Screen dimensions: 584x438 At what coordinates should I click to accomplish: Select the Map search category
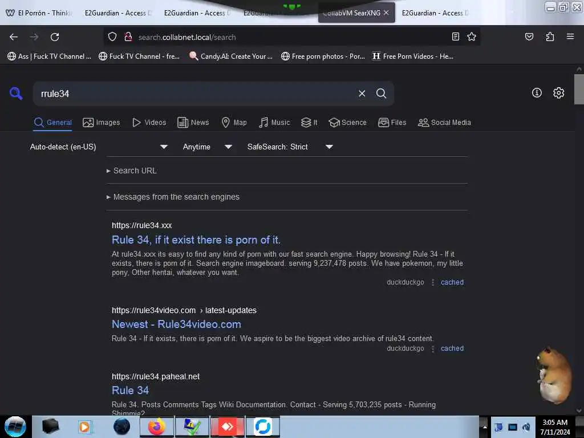click(x=234, y=123)
